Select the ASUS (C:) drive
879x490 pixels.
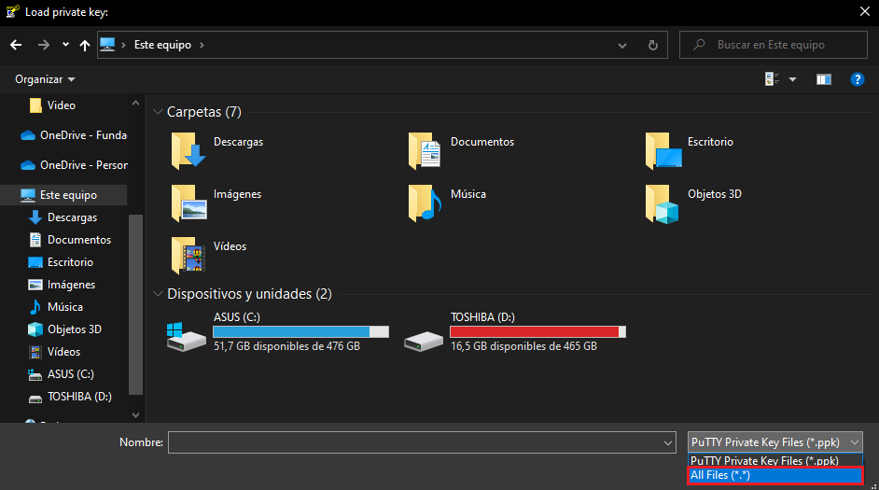(278, 332)
